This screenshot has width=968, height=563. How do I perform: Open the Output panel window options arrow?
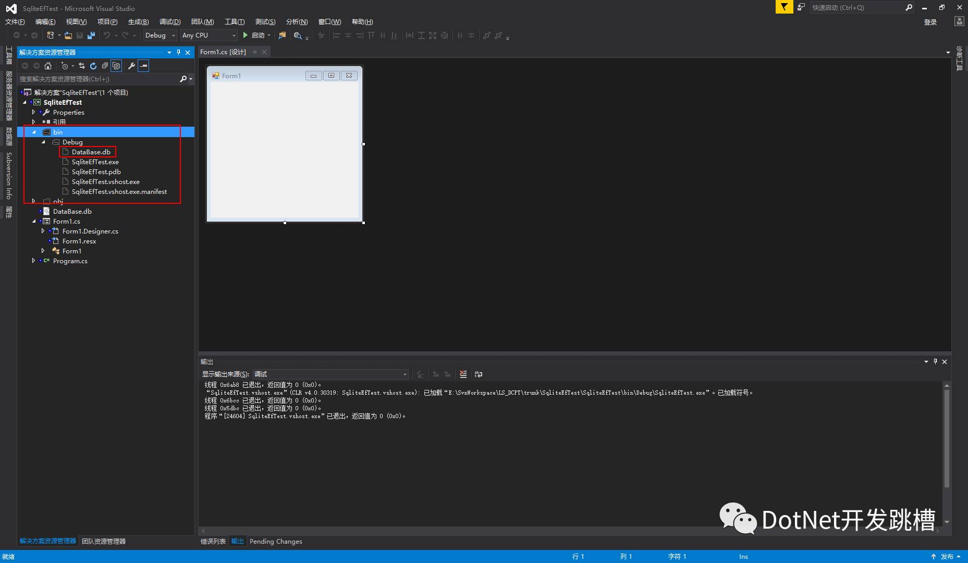(926, 361)
